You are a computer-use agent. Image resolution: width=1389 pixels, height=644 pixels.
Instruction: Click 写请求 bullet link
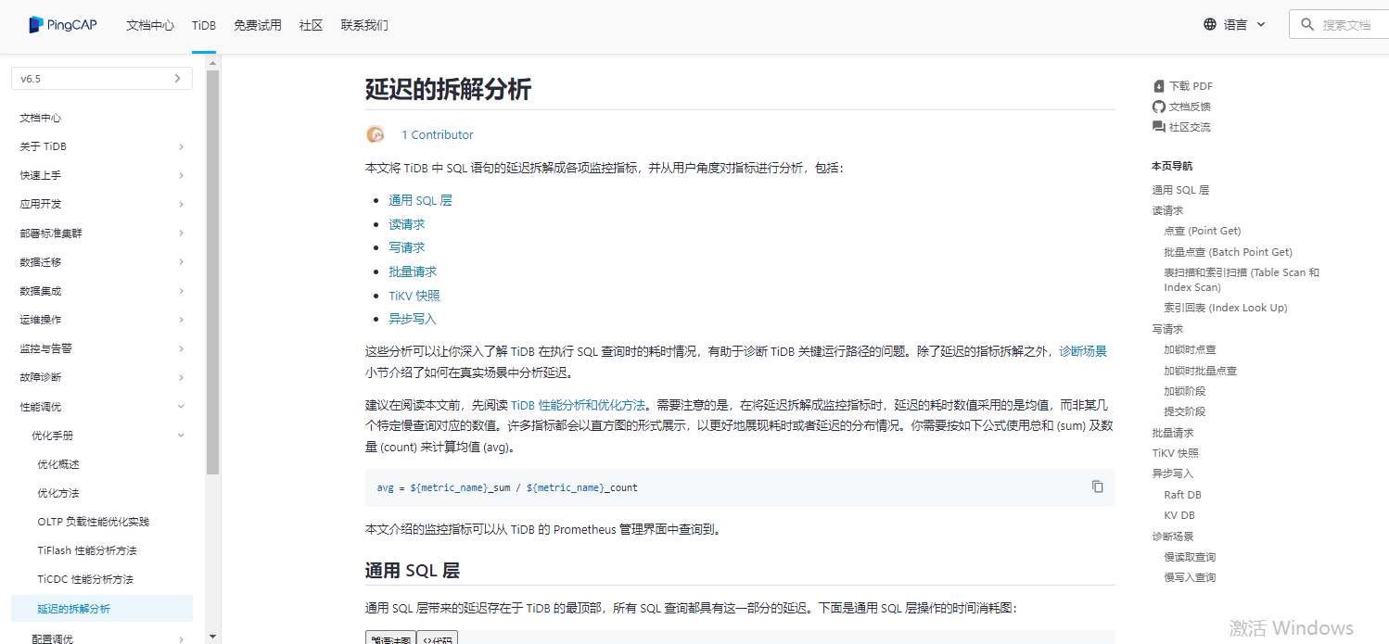(x=406, y=247)
